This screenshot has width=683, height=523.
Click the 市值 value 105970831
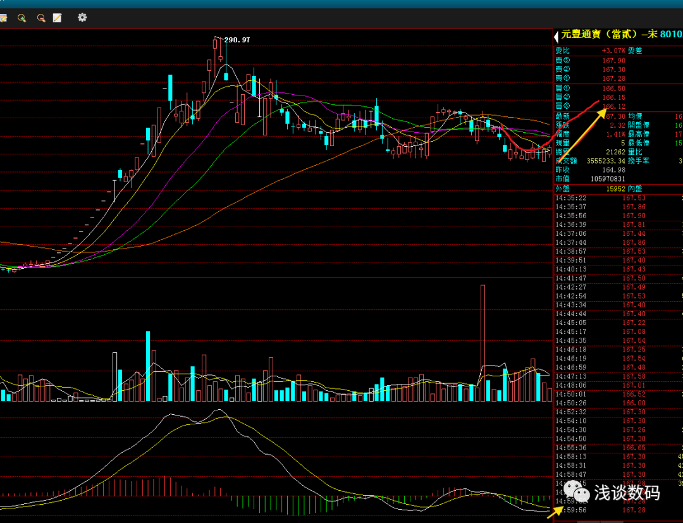pyautogui.click(x=608, y=179)
